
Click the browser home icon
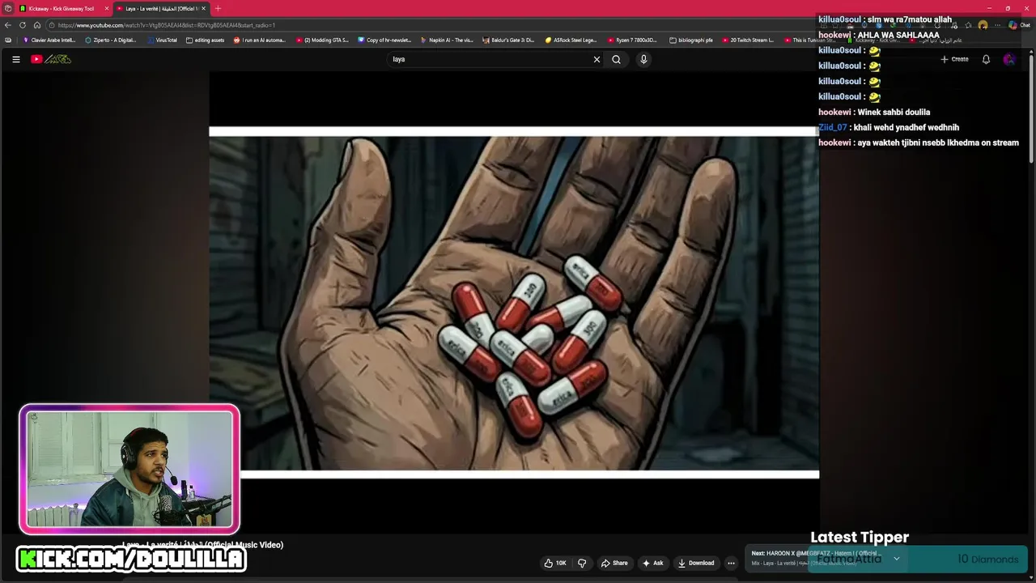[x=36, y=25]
